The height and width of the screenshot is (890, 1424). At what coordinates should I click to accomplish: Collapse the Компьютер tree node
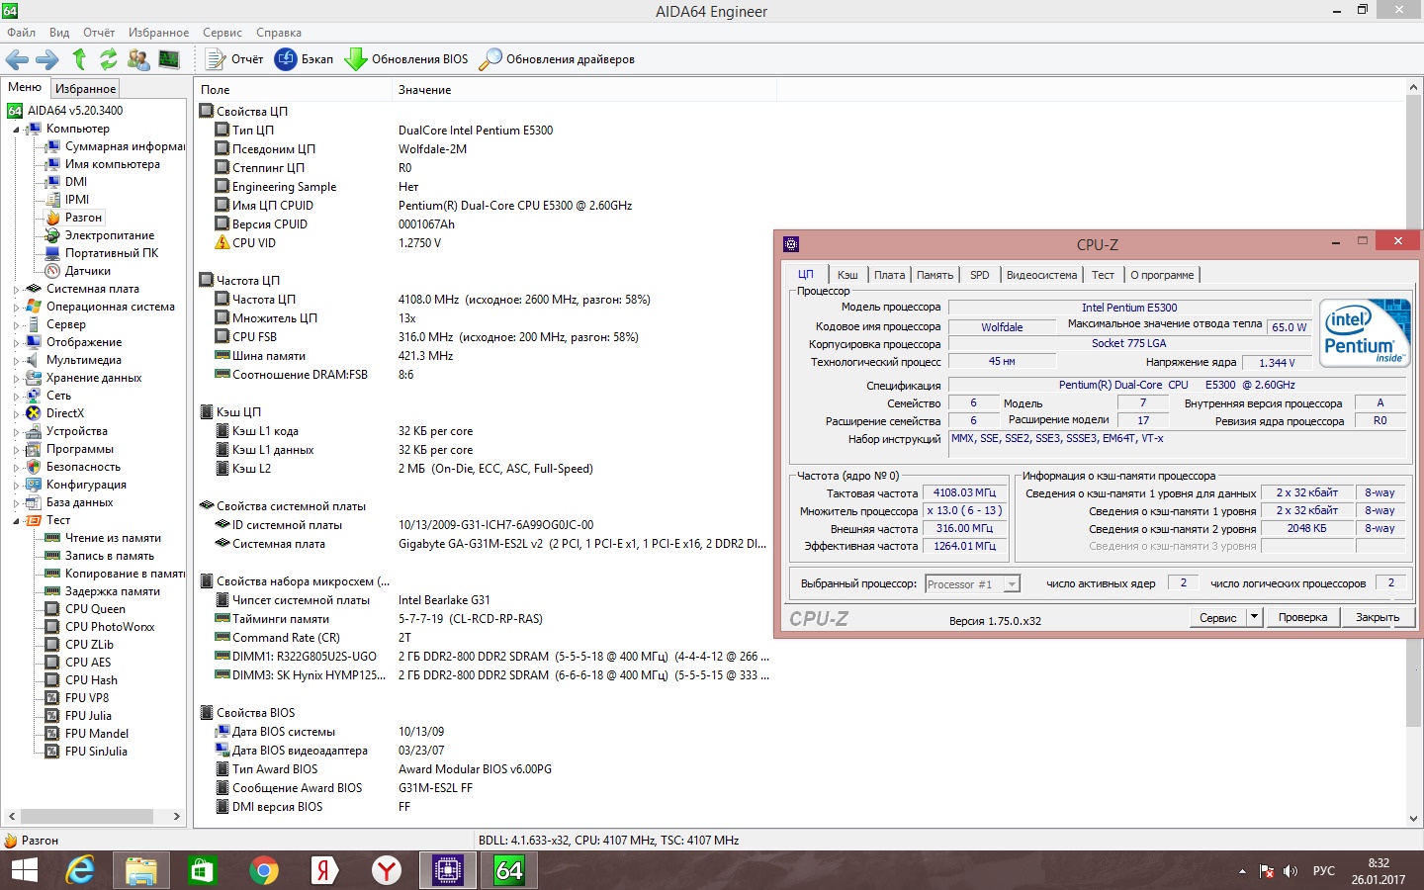pos(16,130)
